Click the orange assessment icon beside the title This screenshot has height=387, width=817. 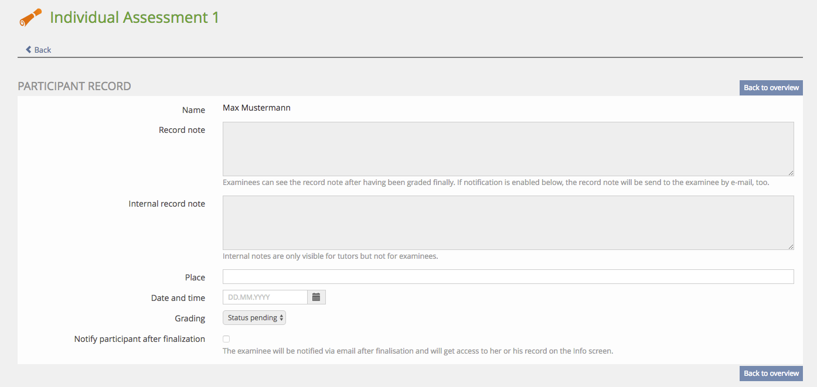point(30,18)
